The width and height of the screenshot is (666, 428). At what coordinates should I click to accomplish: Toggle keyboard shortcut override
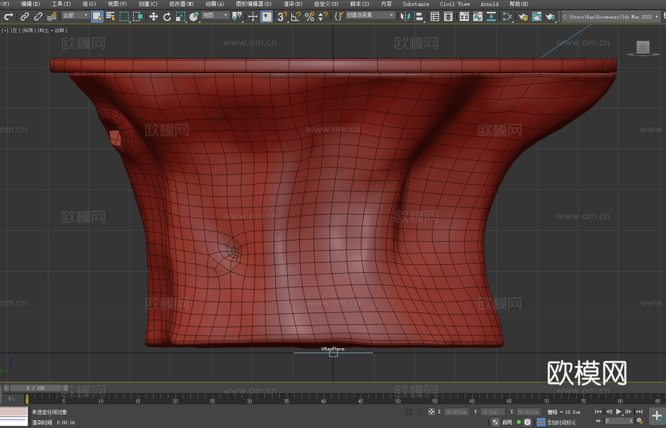266,16
